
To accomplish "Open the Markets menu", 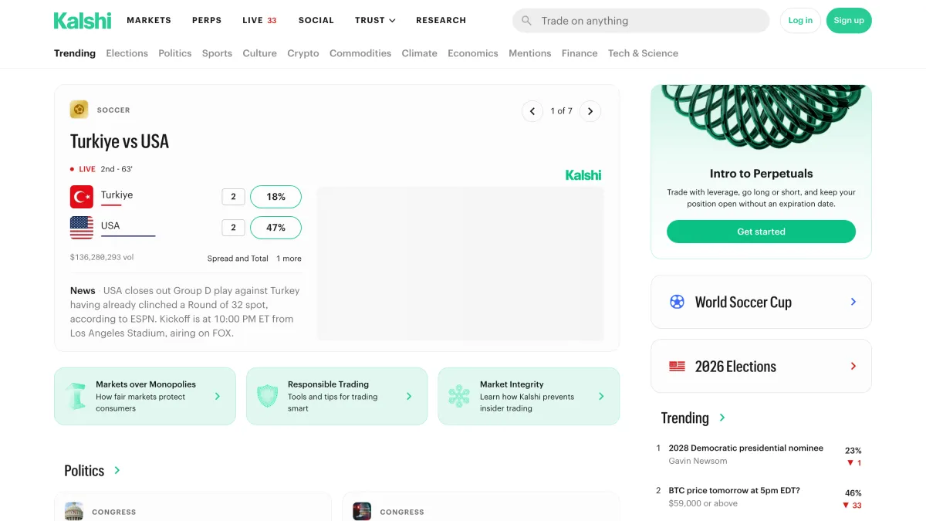I will (149, 20).
